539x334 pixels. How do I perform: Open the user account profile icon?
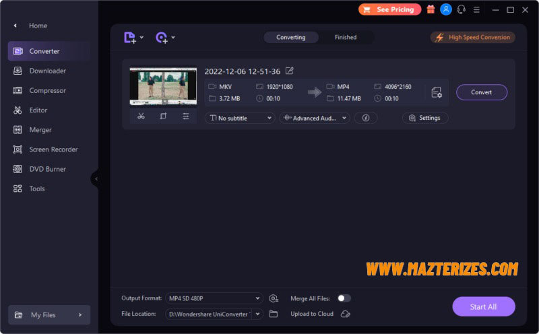coord(446,9)
